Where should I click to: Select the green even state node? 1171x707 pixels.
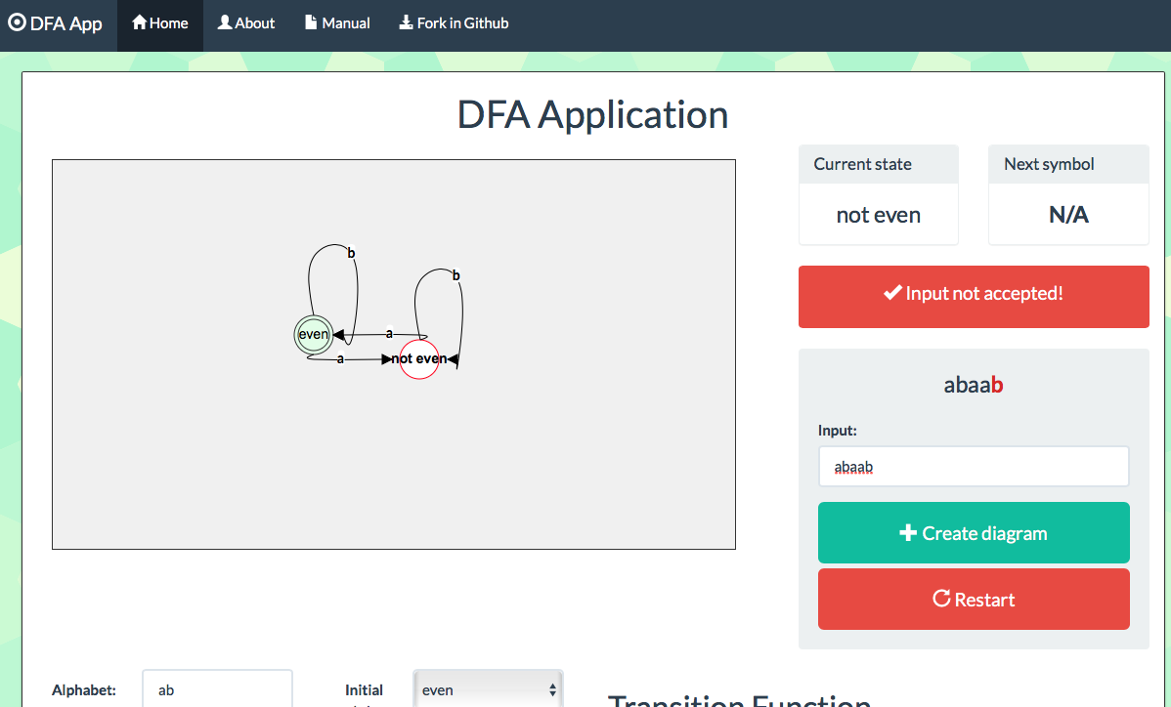tap(314, 334)
